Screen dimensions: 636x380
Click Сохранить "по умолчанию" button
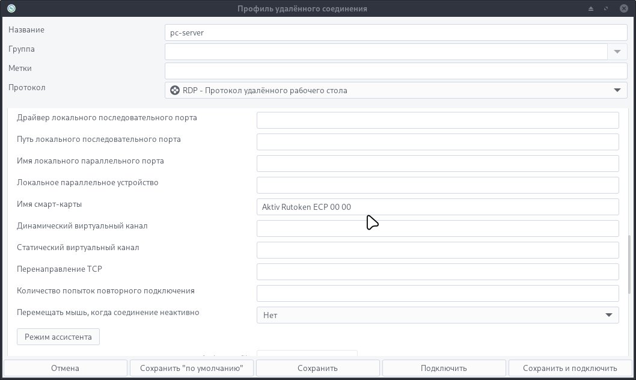191,368
